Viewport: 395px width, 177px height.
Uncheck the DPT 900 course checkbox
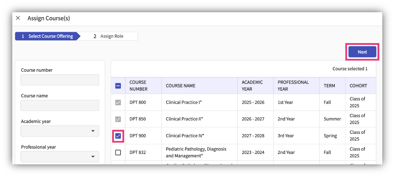(x=118, y=136)
